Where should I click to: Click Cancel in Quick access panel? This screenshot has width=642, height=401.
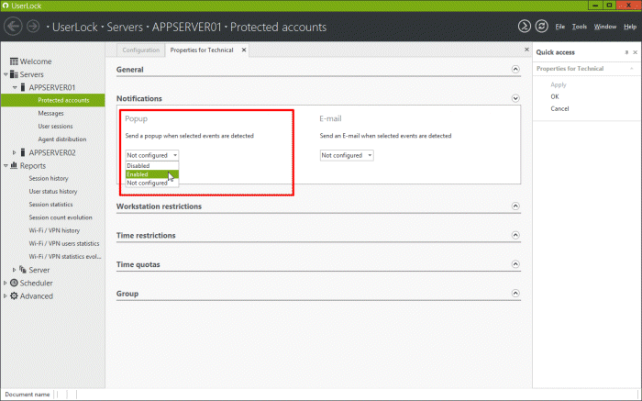[x=559, y=108]
